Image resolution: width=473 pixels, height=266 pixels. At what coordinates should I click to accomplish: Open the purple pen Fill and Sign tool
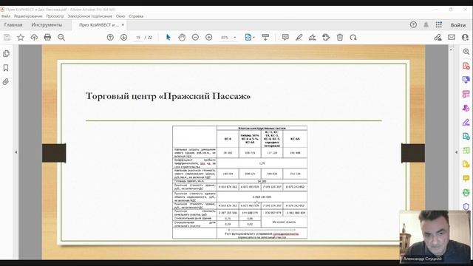point(466,122)
